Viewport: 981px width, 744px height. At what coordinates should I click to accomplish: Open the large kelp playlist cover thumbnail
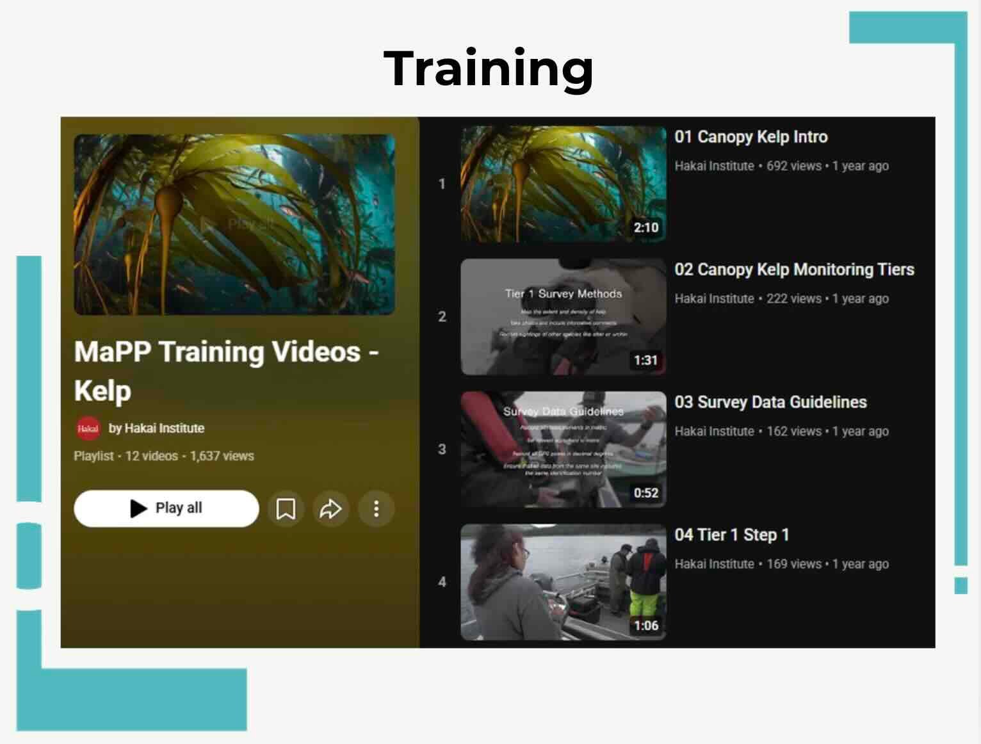pos(234,225)
